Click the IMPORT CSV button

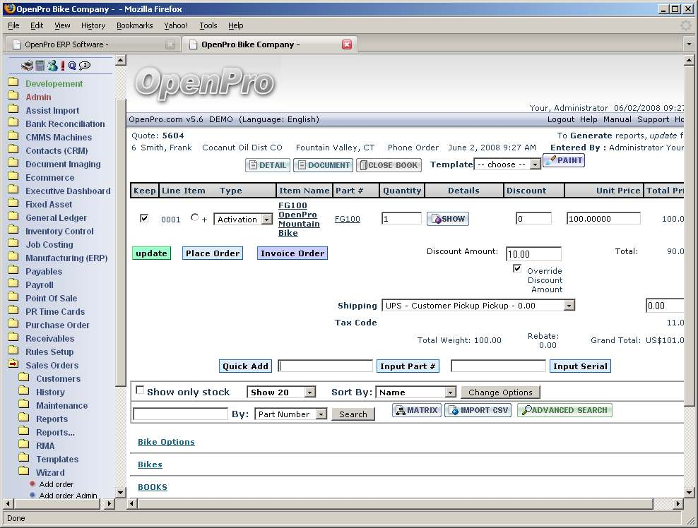click(478, 410)
